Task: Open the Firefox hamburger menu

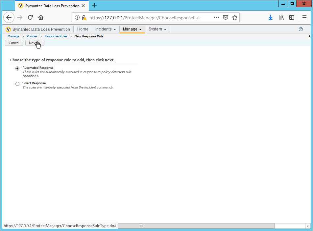Action: tap(304, 17)
